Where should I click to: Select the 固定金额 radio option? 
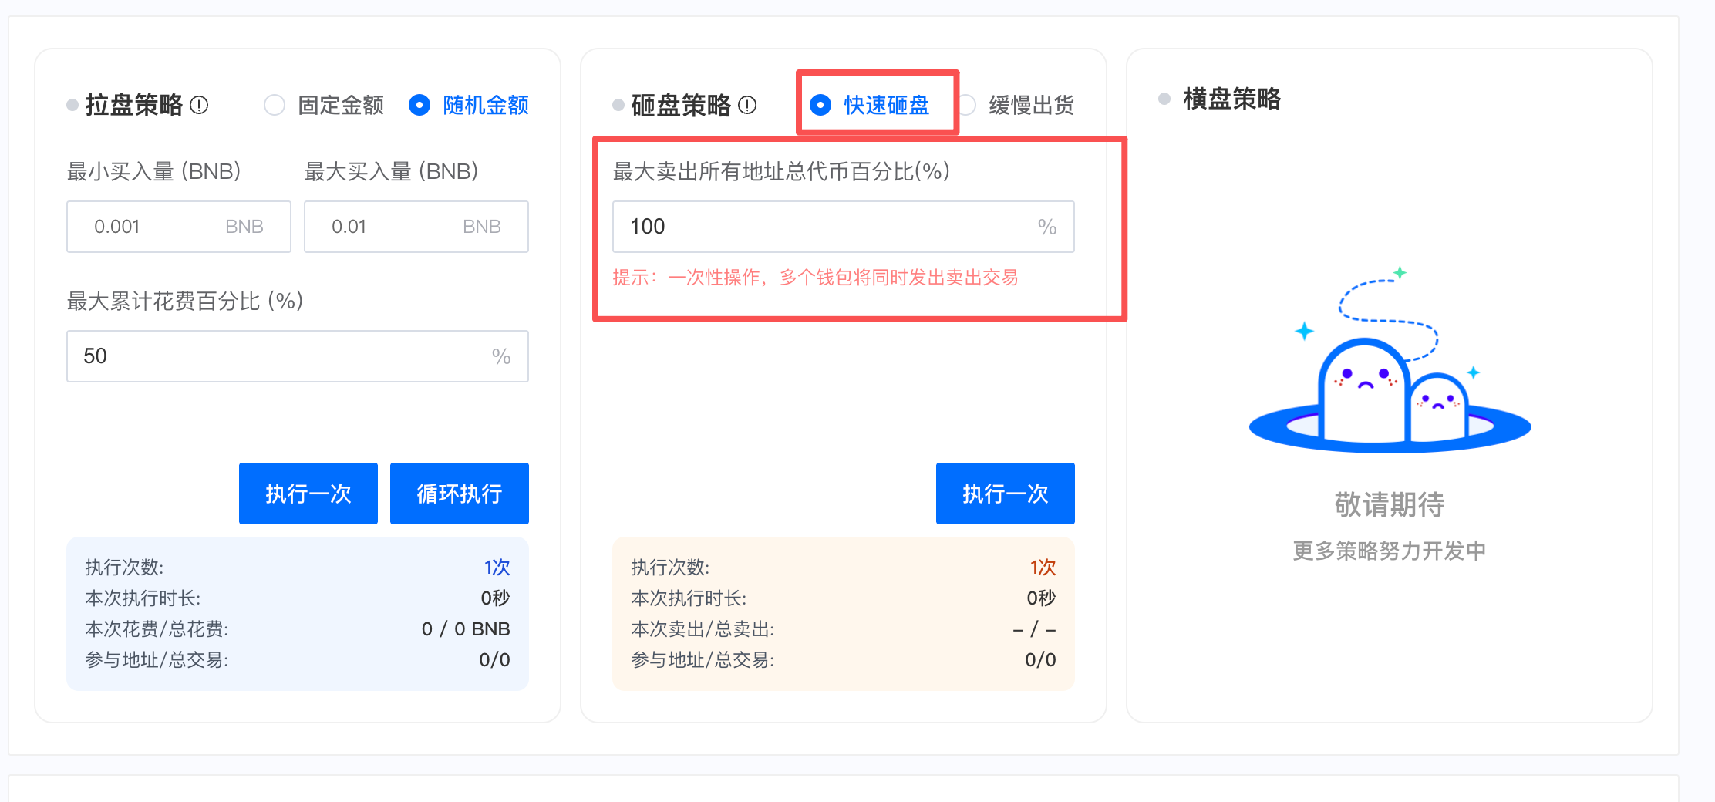point(275,105)
